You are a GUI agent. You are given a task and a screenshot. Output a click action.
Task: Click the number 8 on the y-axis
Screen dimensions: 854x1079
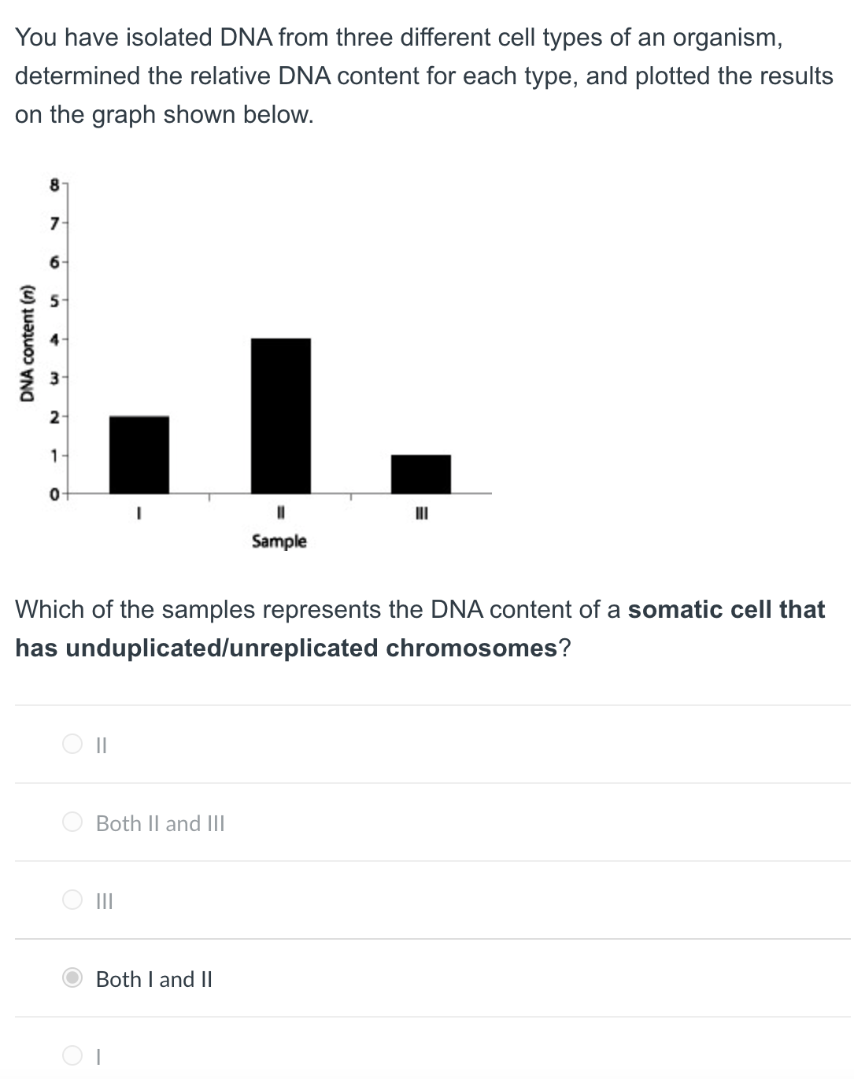coord(54,186)
